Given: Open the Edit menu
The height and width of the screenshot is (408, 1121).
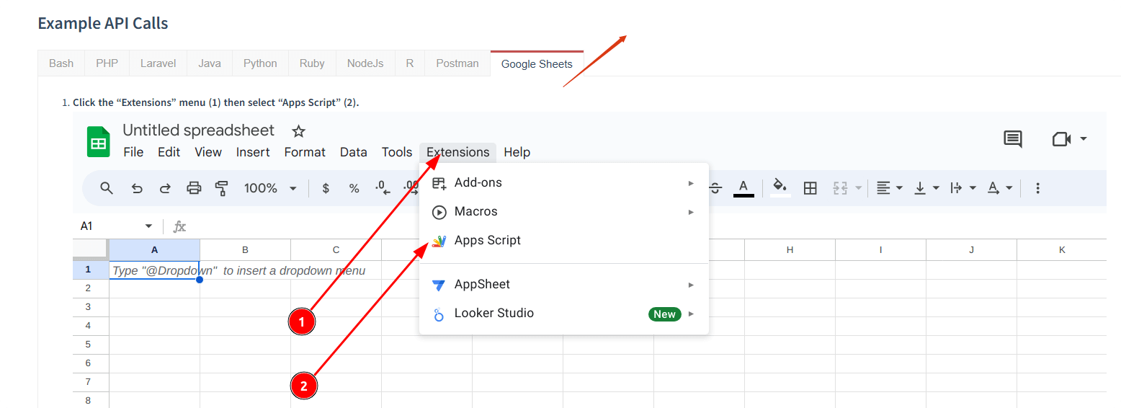Looking at the screenshot, I should click(169, 152).
